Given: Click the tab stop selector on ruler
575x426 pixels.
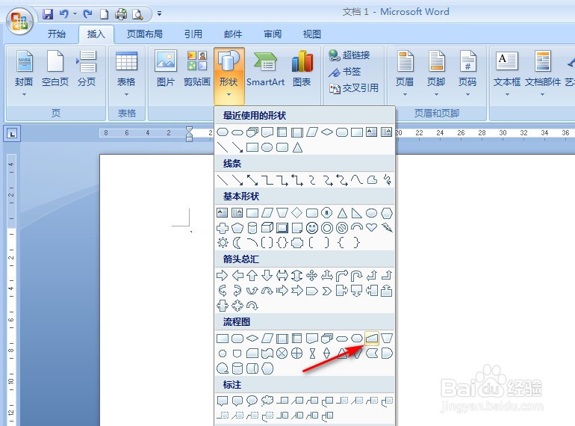Looking at the screenshot, I should point(12,134).
